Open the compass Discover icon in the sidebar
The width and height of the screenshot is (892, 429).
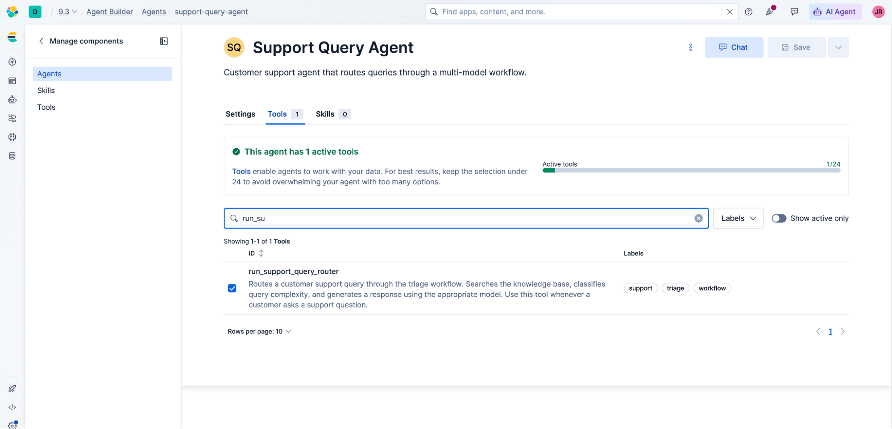[x=12, y=62]
